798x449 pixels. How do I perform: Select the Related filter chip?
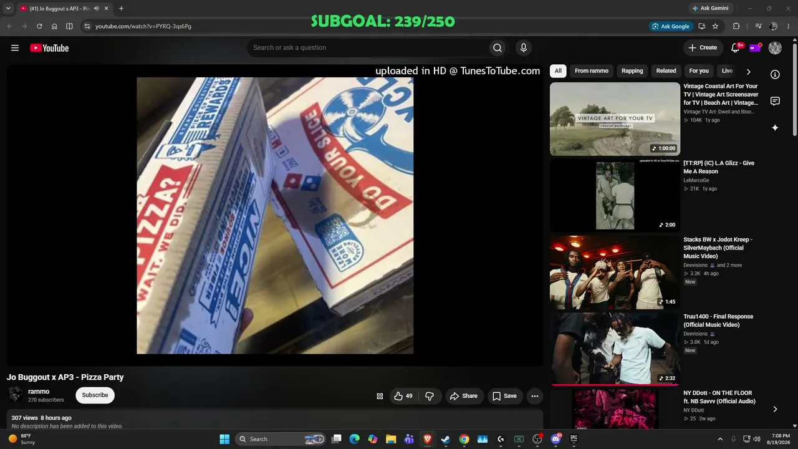(x=666, y=71)
